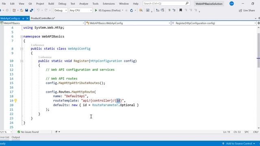The image size is (260, 146).
Task: Expand IIS Express run target dropdown arrow
Action: (x=123, y=11)
